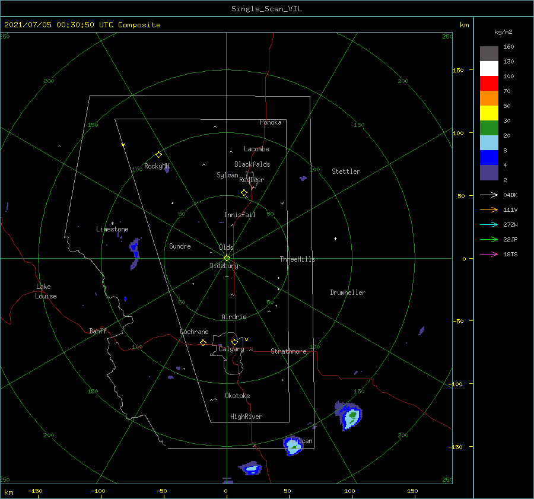Select the green 20-30 color swatch
The height and width of the screenshot is (499, 534).
(x=489, y=128)
